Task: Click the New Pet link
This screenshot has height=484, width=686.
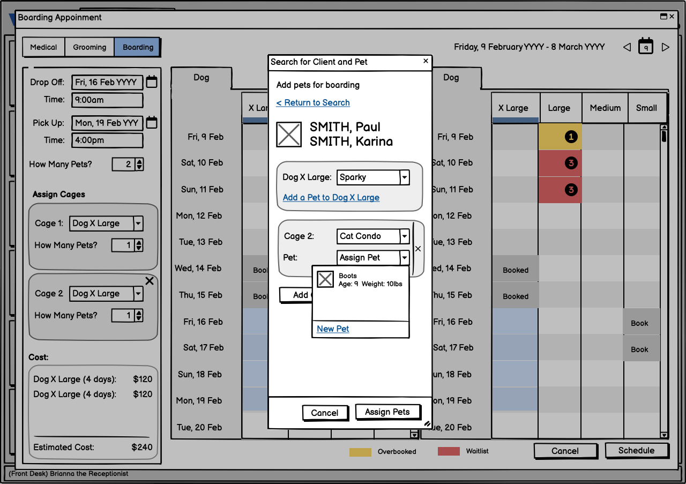Action: coord(333,329)
